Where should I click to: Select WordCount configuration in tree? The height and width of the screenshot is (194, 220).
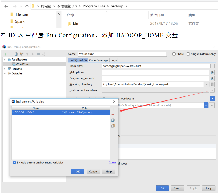(23, 64)
